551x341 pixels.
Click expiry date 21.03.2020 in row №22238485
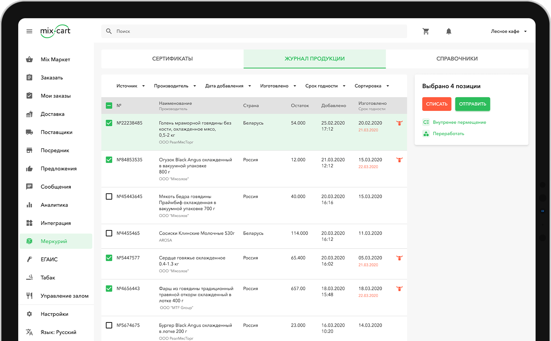pyautogui.click(x=368, y=130)
